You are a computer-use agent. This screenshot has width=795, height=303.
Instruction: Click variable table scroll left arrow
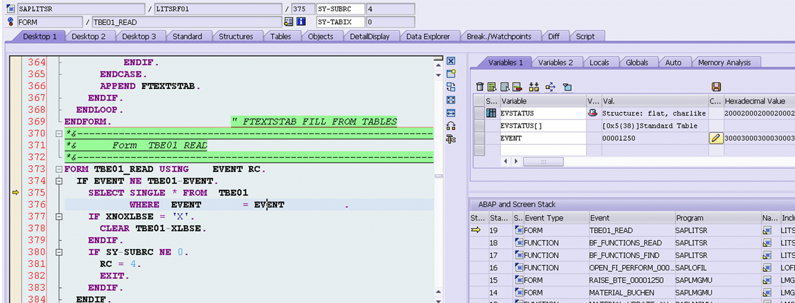(506, 161)
